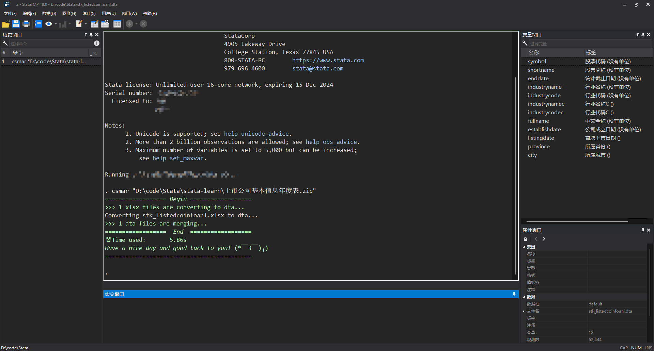This screenshot has width=654, height=351.
Task: Expand the 文件名 row in Properties
Action: pyautogui.click(x=524, y=311)
